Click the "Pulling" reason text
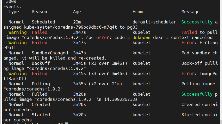The width and height of the screenshot is (222, 124). click(x=41, y=84)
